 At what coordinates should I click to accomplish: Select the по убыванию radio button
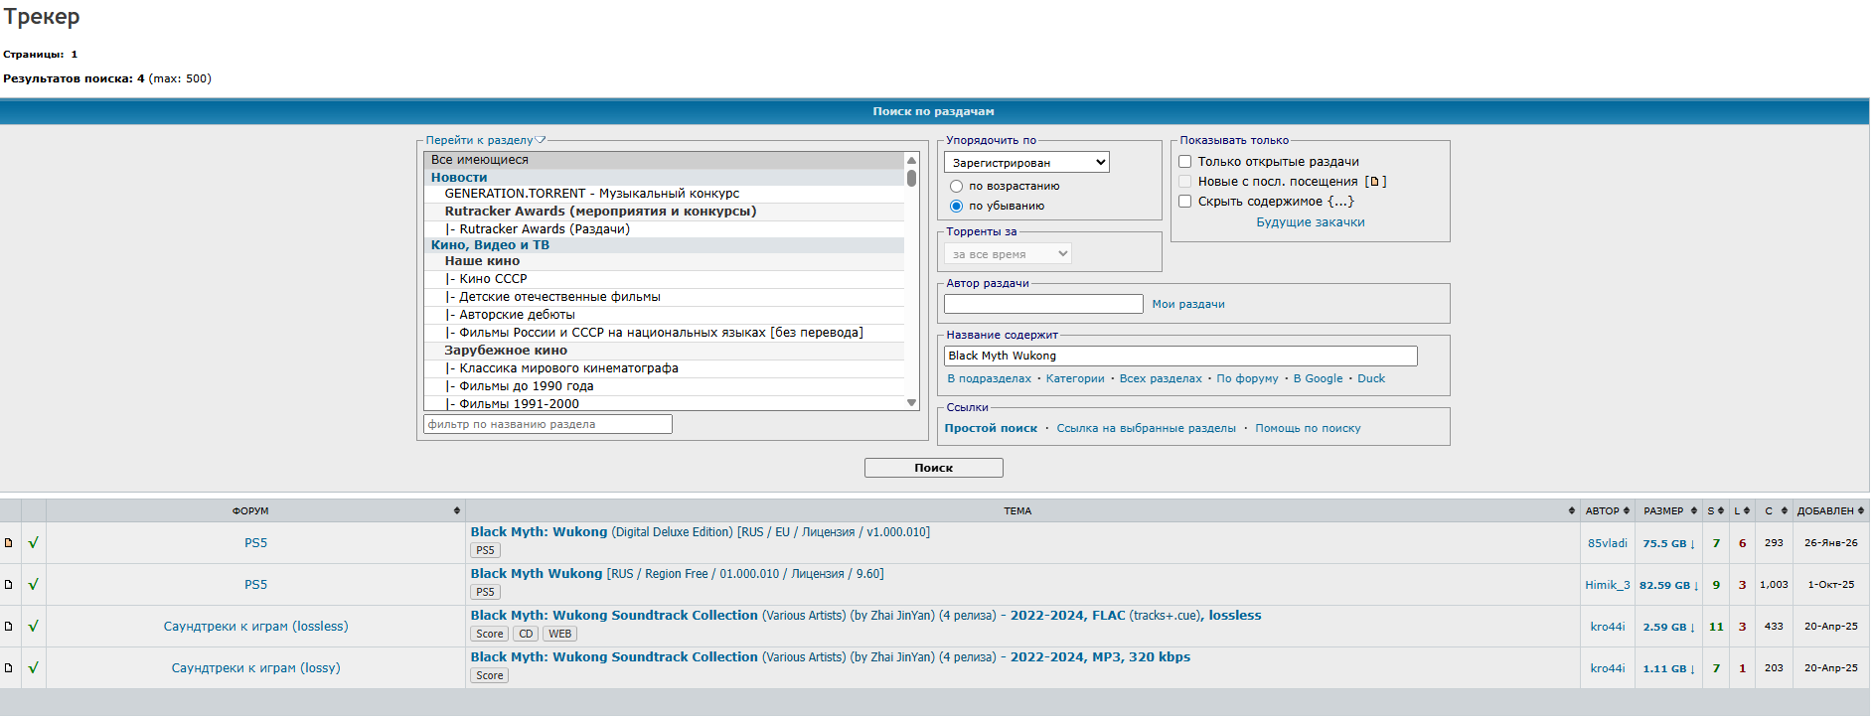(x=956, y=206)
